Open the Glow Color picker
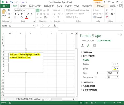Viewport: 124px width, 105px height. pyautogui.click(x=116, y=69)
